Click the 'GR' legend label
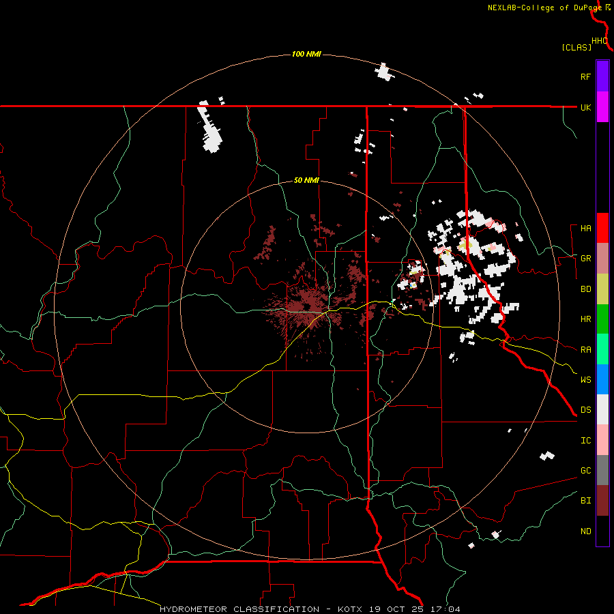The image size is (614, 614). (x=585, y=259)
